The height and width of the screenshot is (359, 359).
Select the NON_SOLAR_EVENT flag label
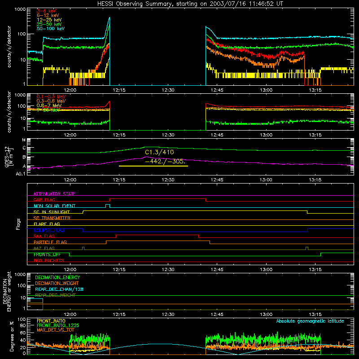pyautogui.click(x=54, y=206)
